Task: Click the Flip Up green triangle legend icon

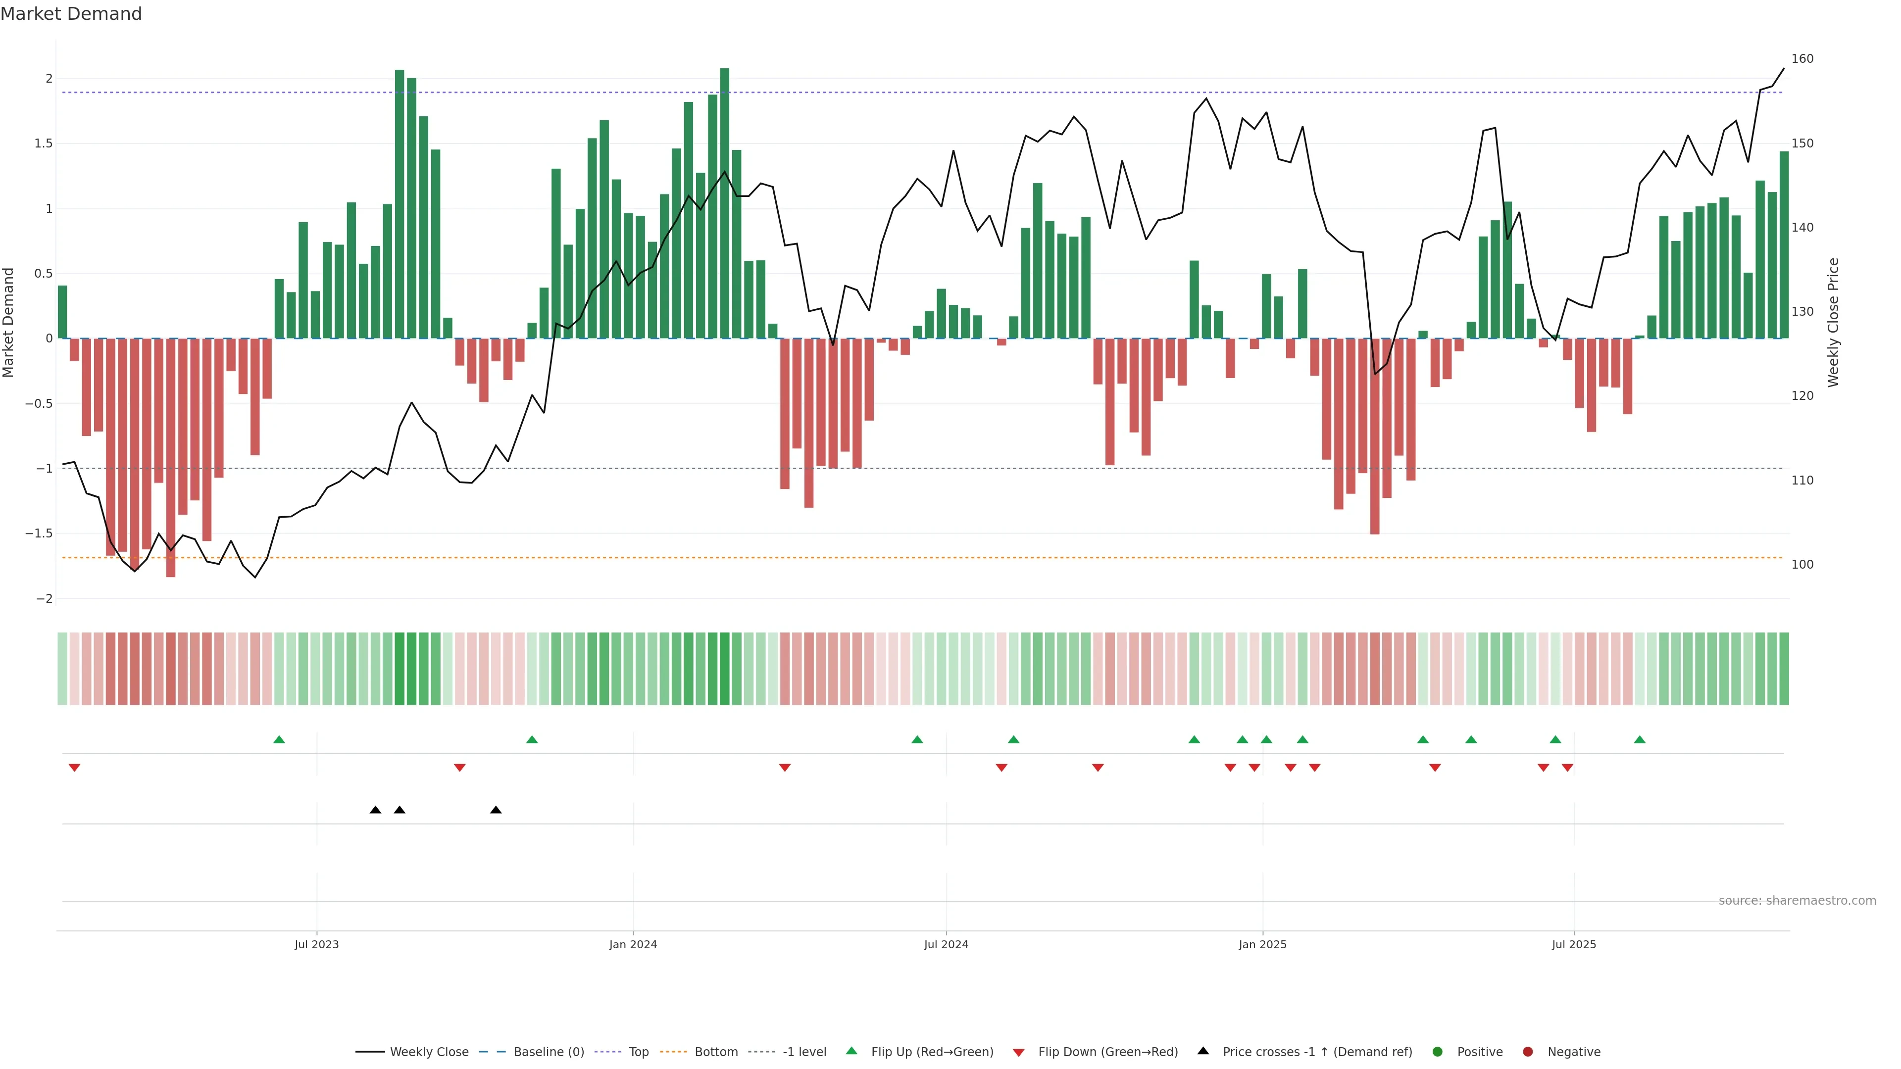Action: coord(851,1051)
